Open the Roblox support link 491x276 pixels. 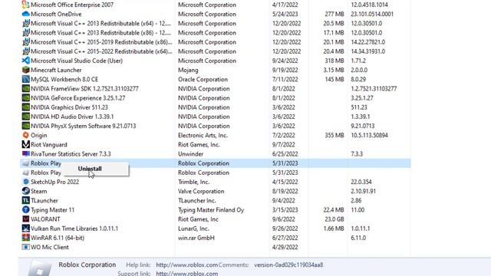coord(187,273)
